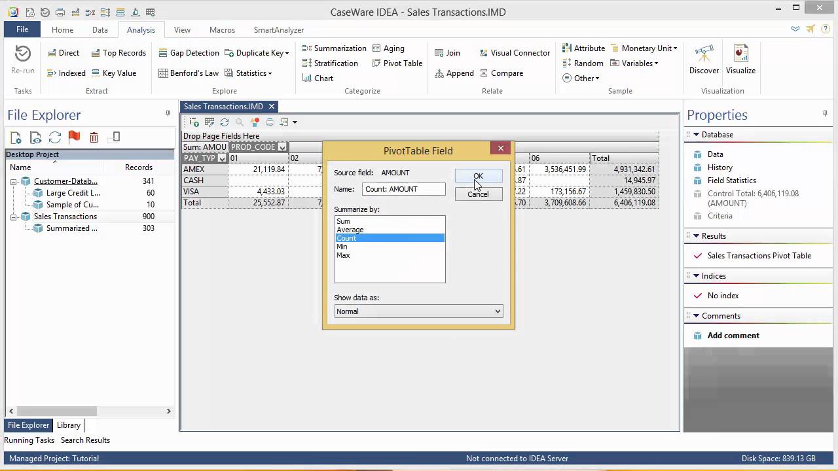Screen dimensions: 838x471
Task: Compare databases
Action: point(501,73)
